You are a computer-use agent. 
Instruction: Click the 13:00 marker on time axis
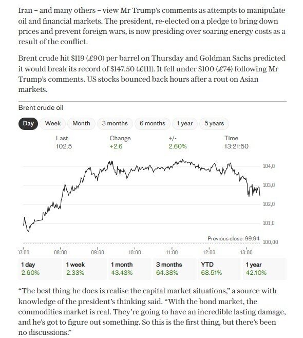point(247,252)
